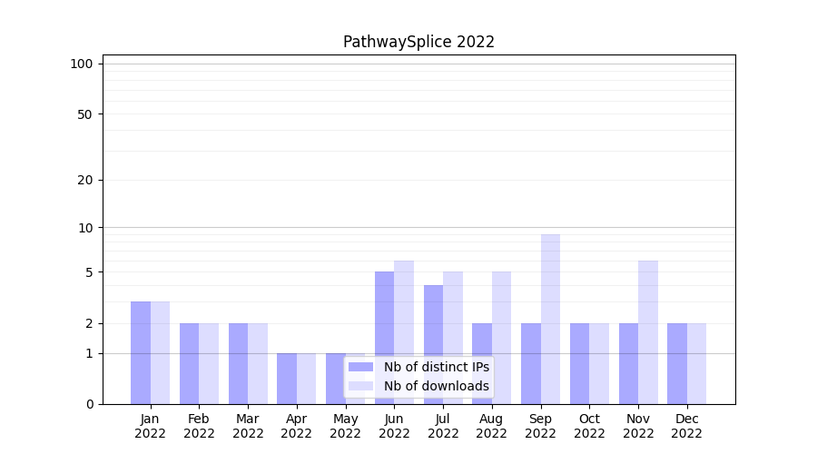Click the Jan 2022 x-axis label
Screen dimensions: 817x454
tap(151, 426)
